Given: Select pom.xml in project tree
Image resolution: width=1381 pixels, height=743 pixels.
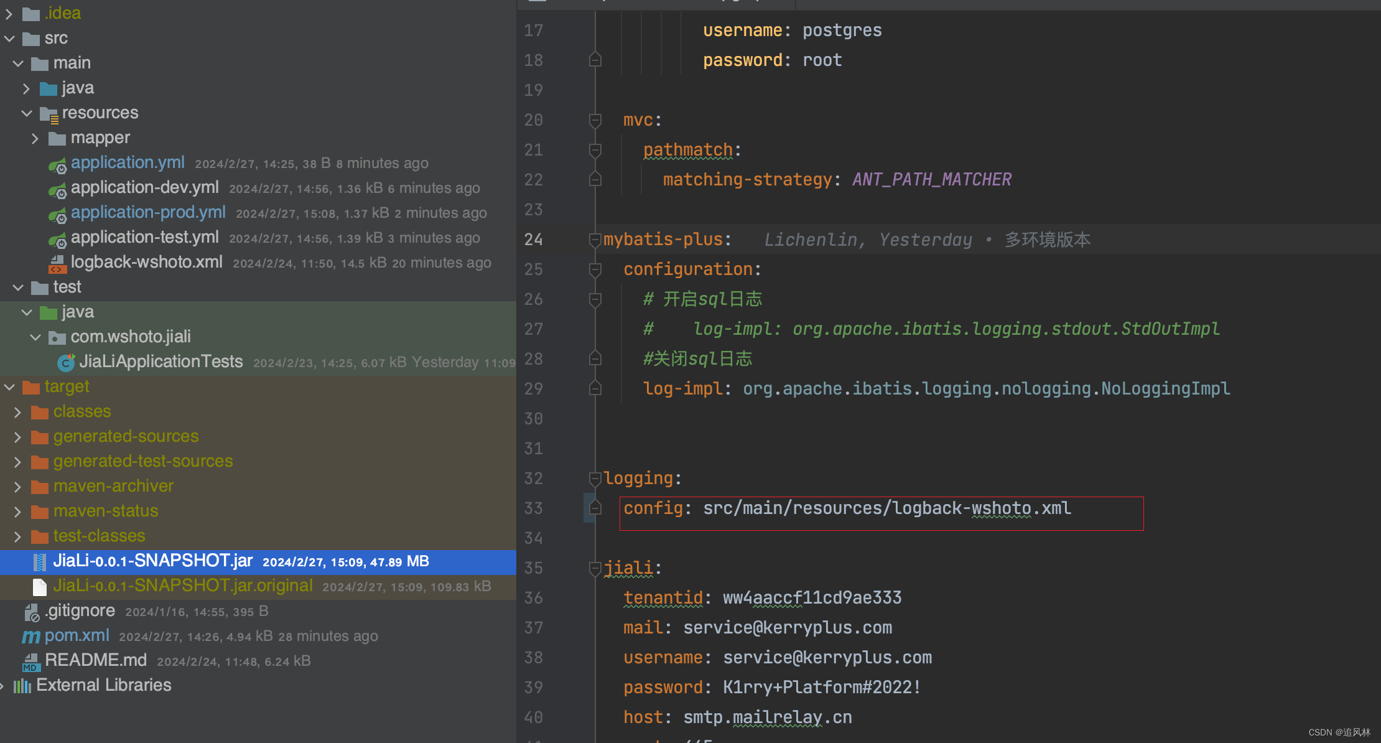Looking at the screenshot, I should [77, 636].
